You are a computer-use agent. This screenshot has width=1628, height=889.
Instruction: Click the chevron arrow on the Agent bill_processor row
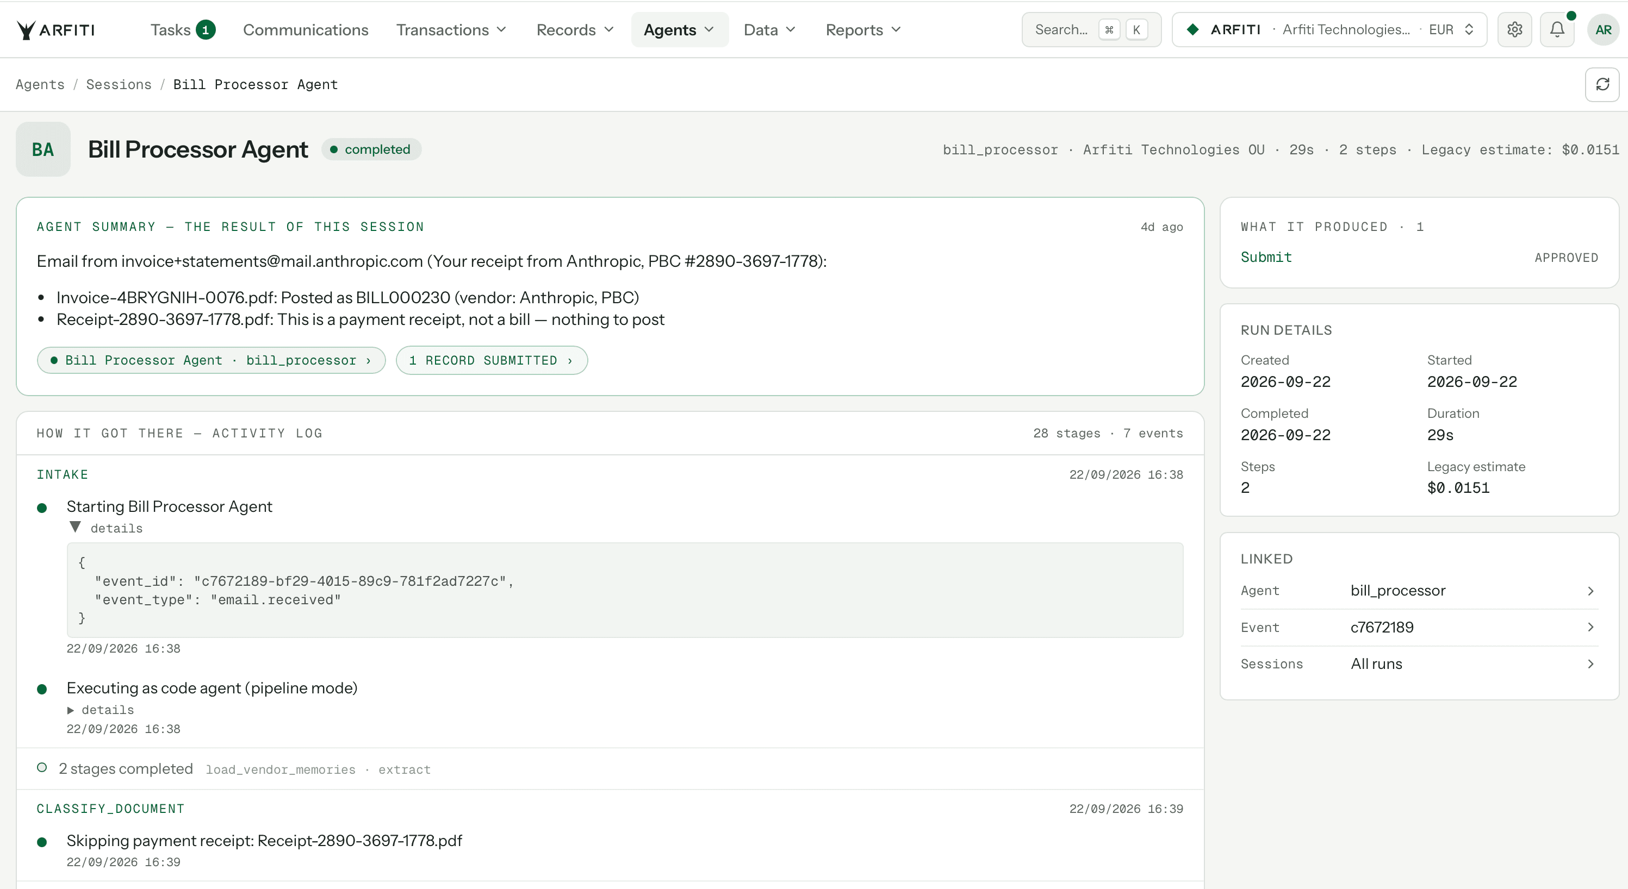(x=1590, y=591)
